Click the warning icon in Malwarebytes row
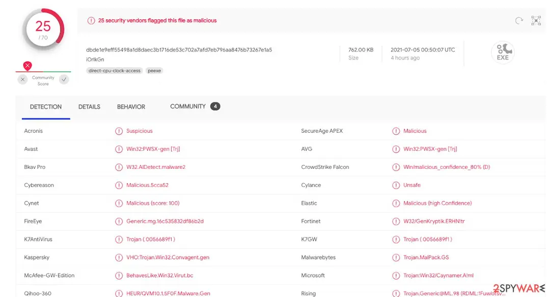Screen dimensions: 550x297 [396, 257]
